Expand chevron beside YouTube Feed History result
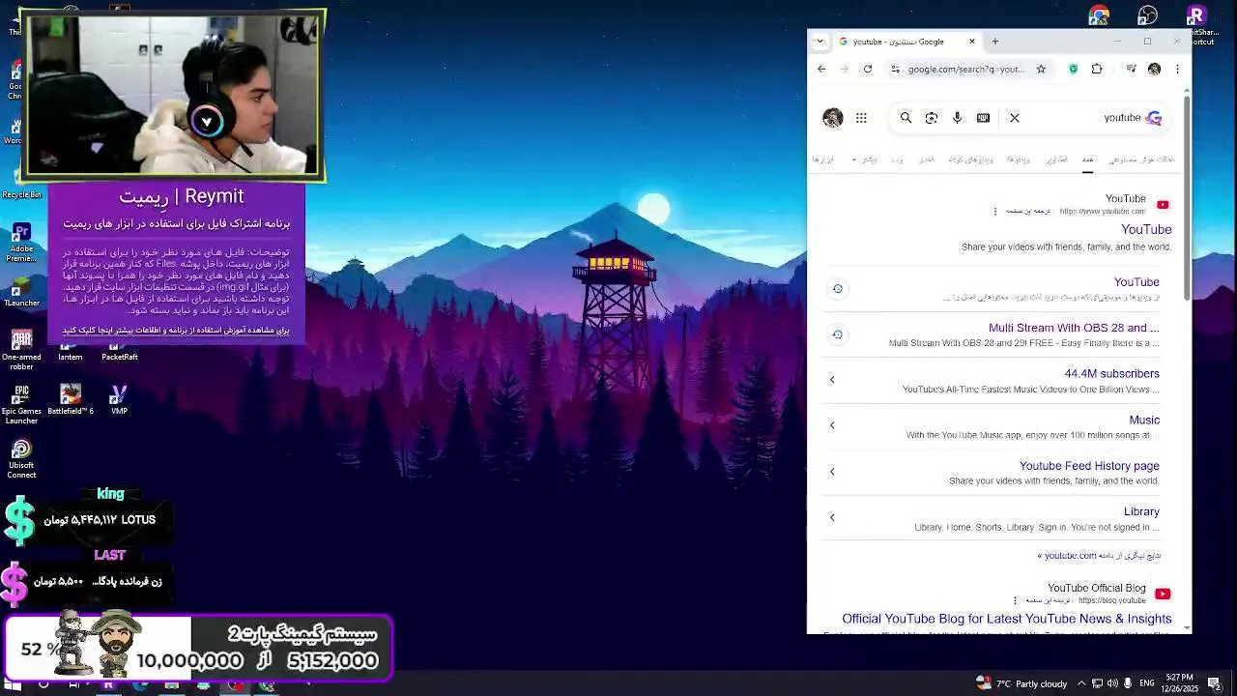1237x696 pixels. [832, 472]
